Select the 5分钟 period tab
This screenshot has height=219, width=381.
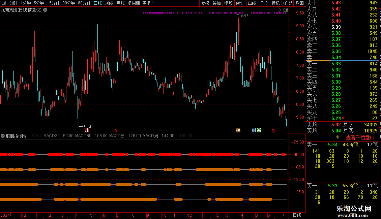[x=39, y=3]
